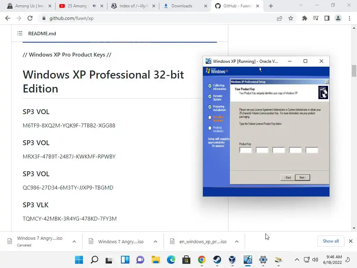Click the Windows XP Professional 32-bit Edition heading

[103, 82]
